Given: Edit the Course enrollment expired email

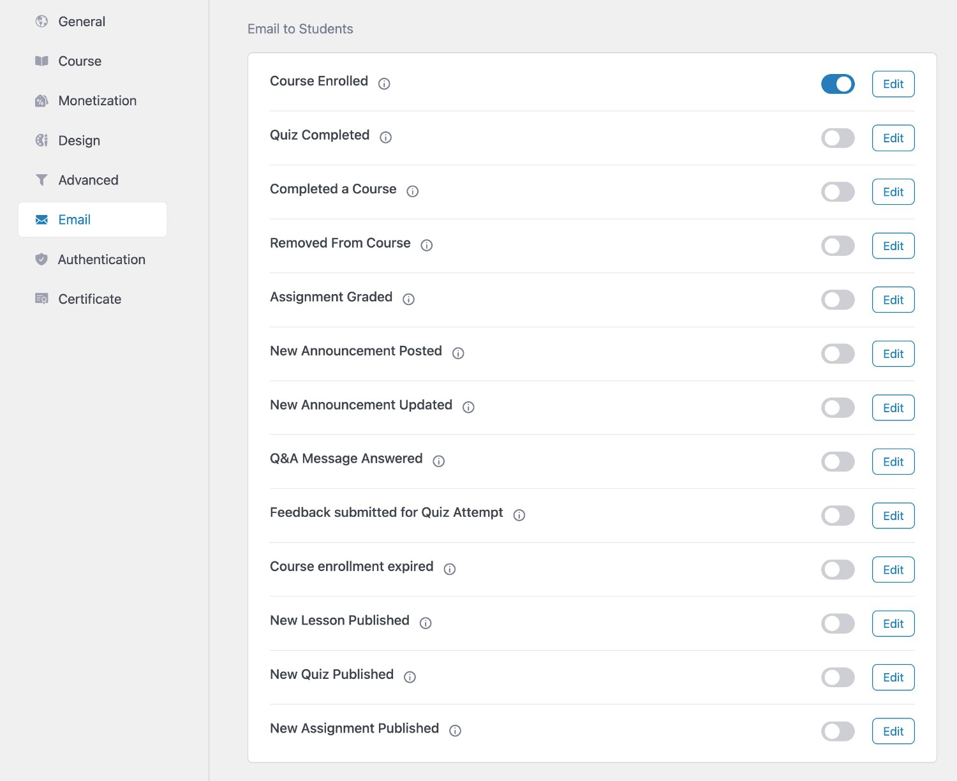Looking at the screenshot, I should (x=893, y=569).
